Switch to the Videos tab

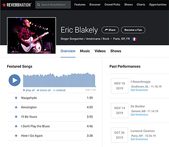pyautogui.click(x=100, y=51)
